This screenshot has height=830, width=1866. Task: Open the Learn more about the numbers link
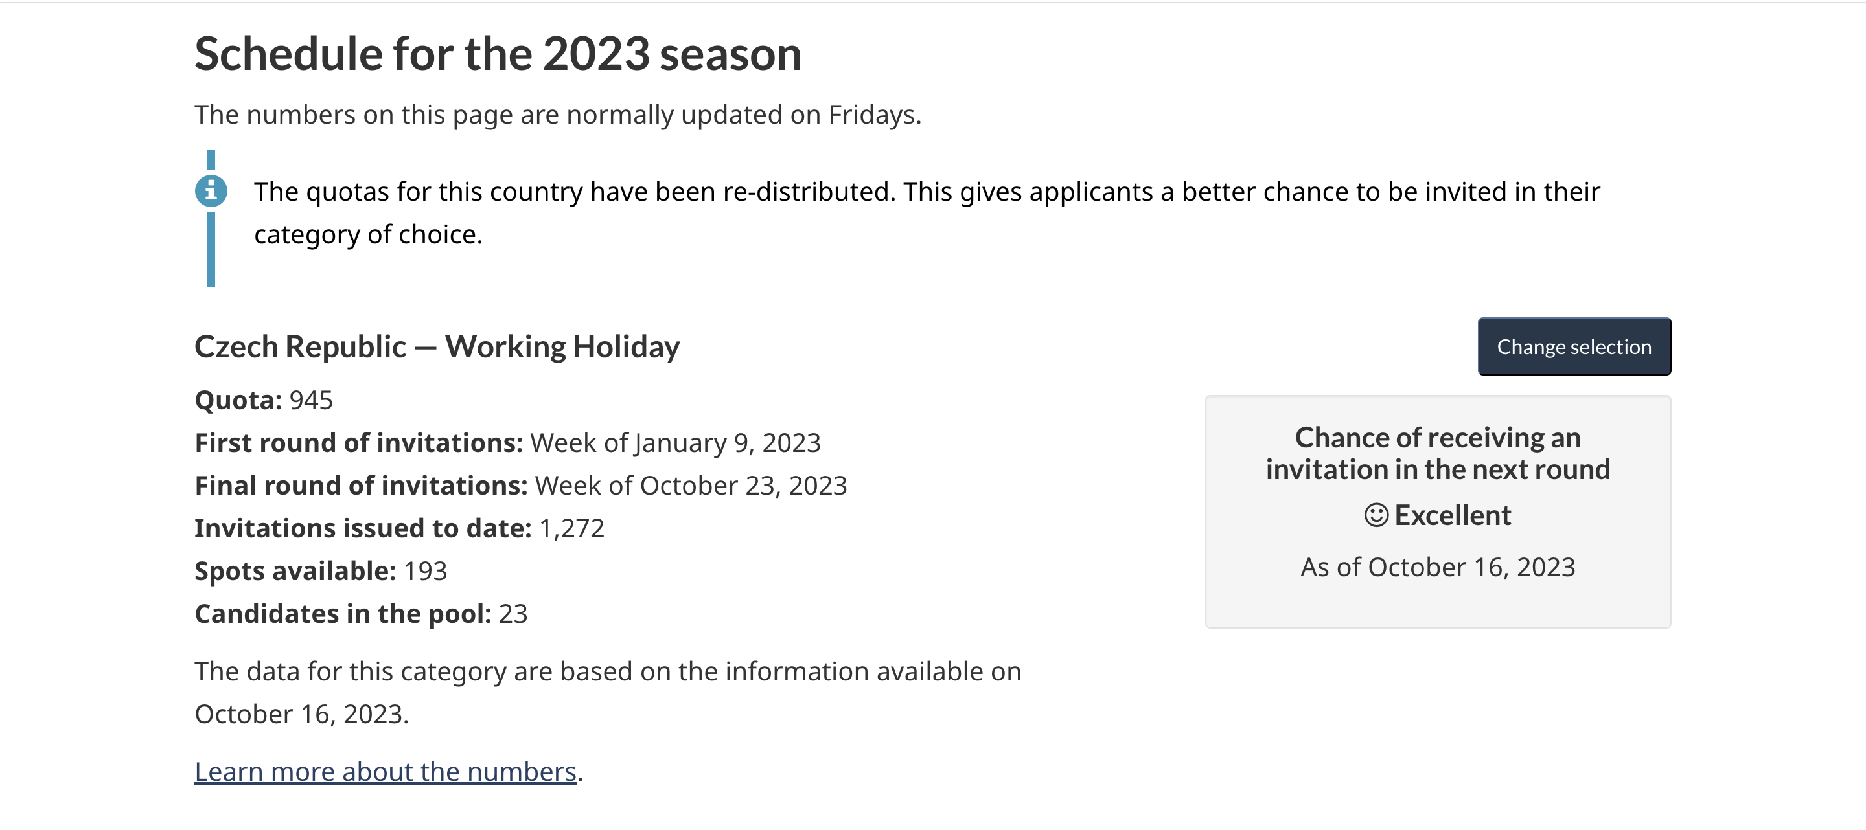click(386, 771)
